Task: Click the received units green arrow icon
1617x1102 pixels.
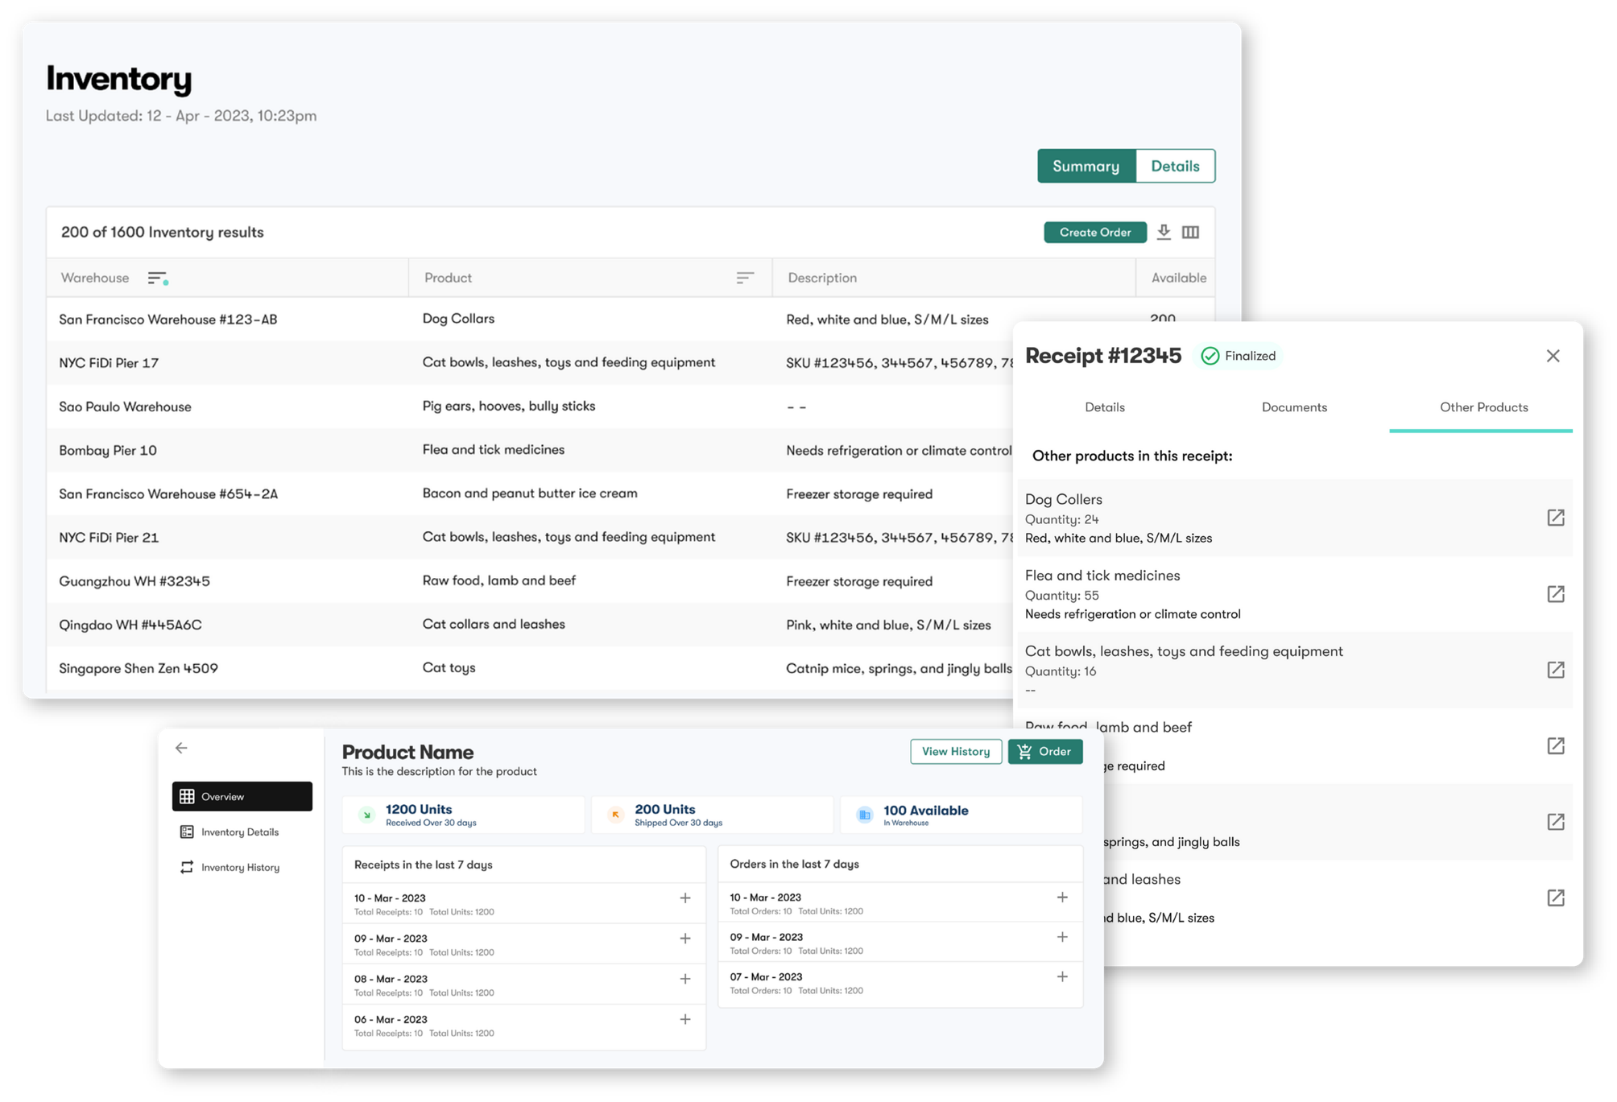Action: tap(367, 815)
